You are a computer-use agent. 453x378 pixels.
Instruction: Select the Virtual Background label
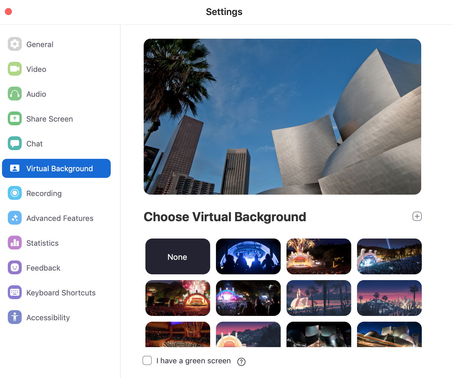coord(60,169)
